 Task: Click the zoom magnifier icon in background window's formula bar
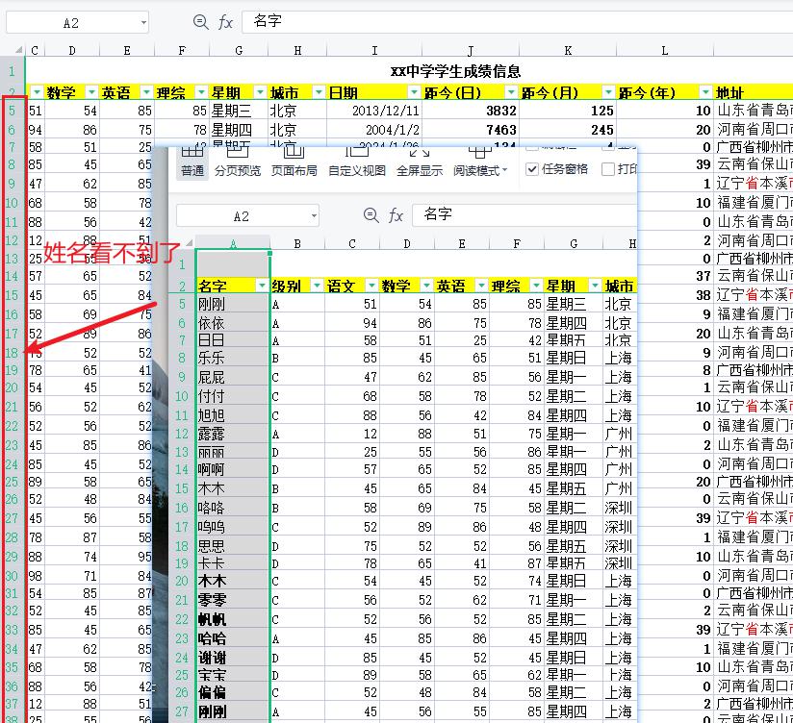[201, 22]
